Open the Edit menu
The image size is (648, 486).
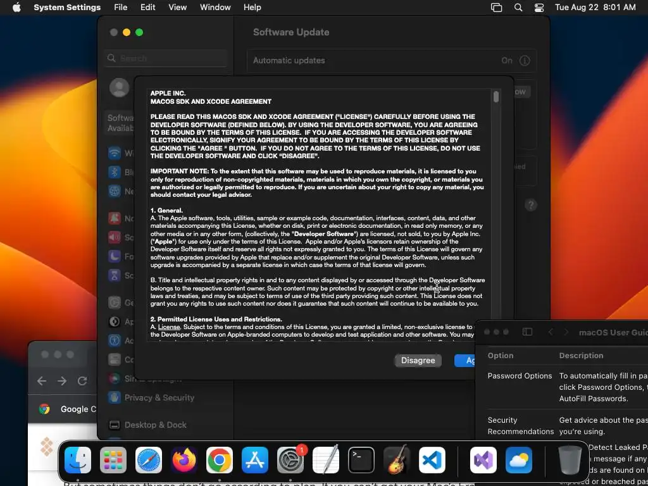point(147,8)
